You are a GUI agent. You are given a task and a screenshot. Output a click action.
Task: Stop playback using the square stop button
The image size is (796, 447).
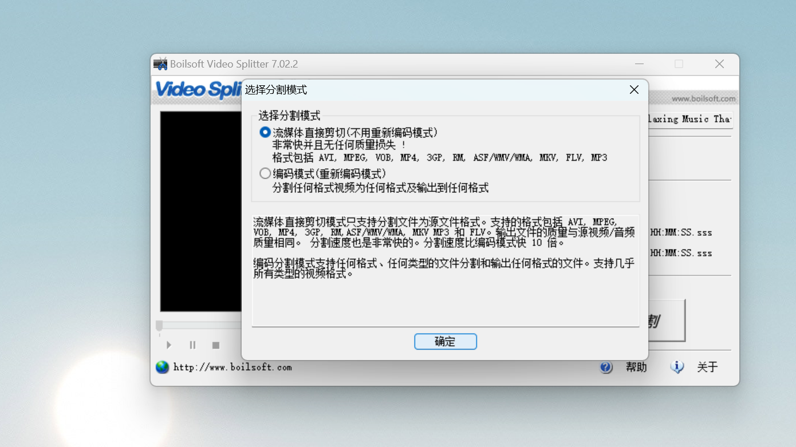coord(216,345)
